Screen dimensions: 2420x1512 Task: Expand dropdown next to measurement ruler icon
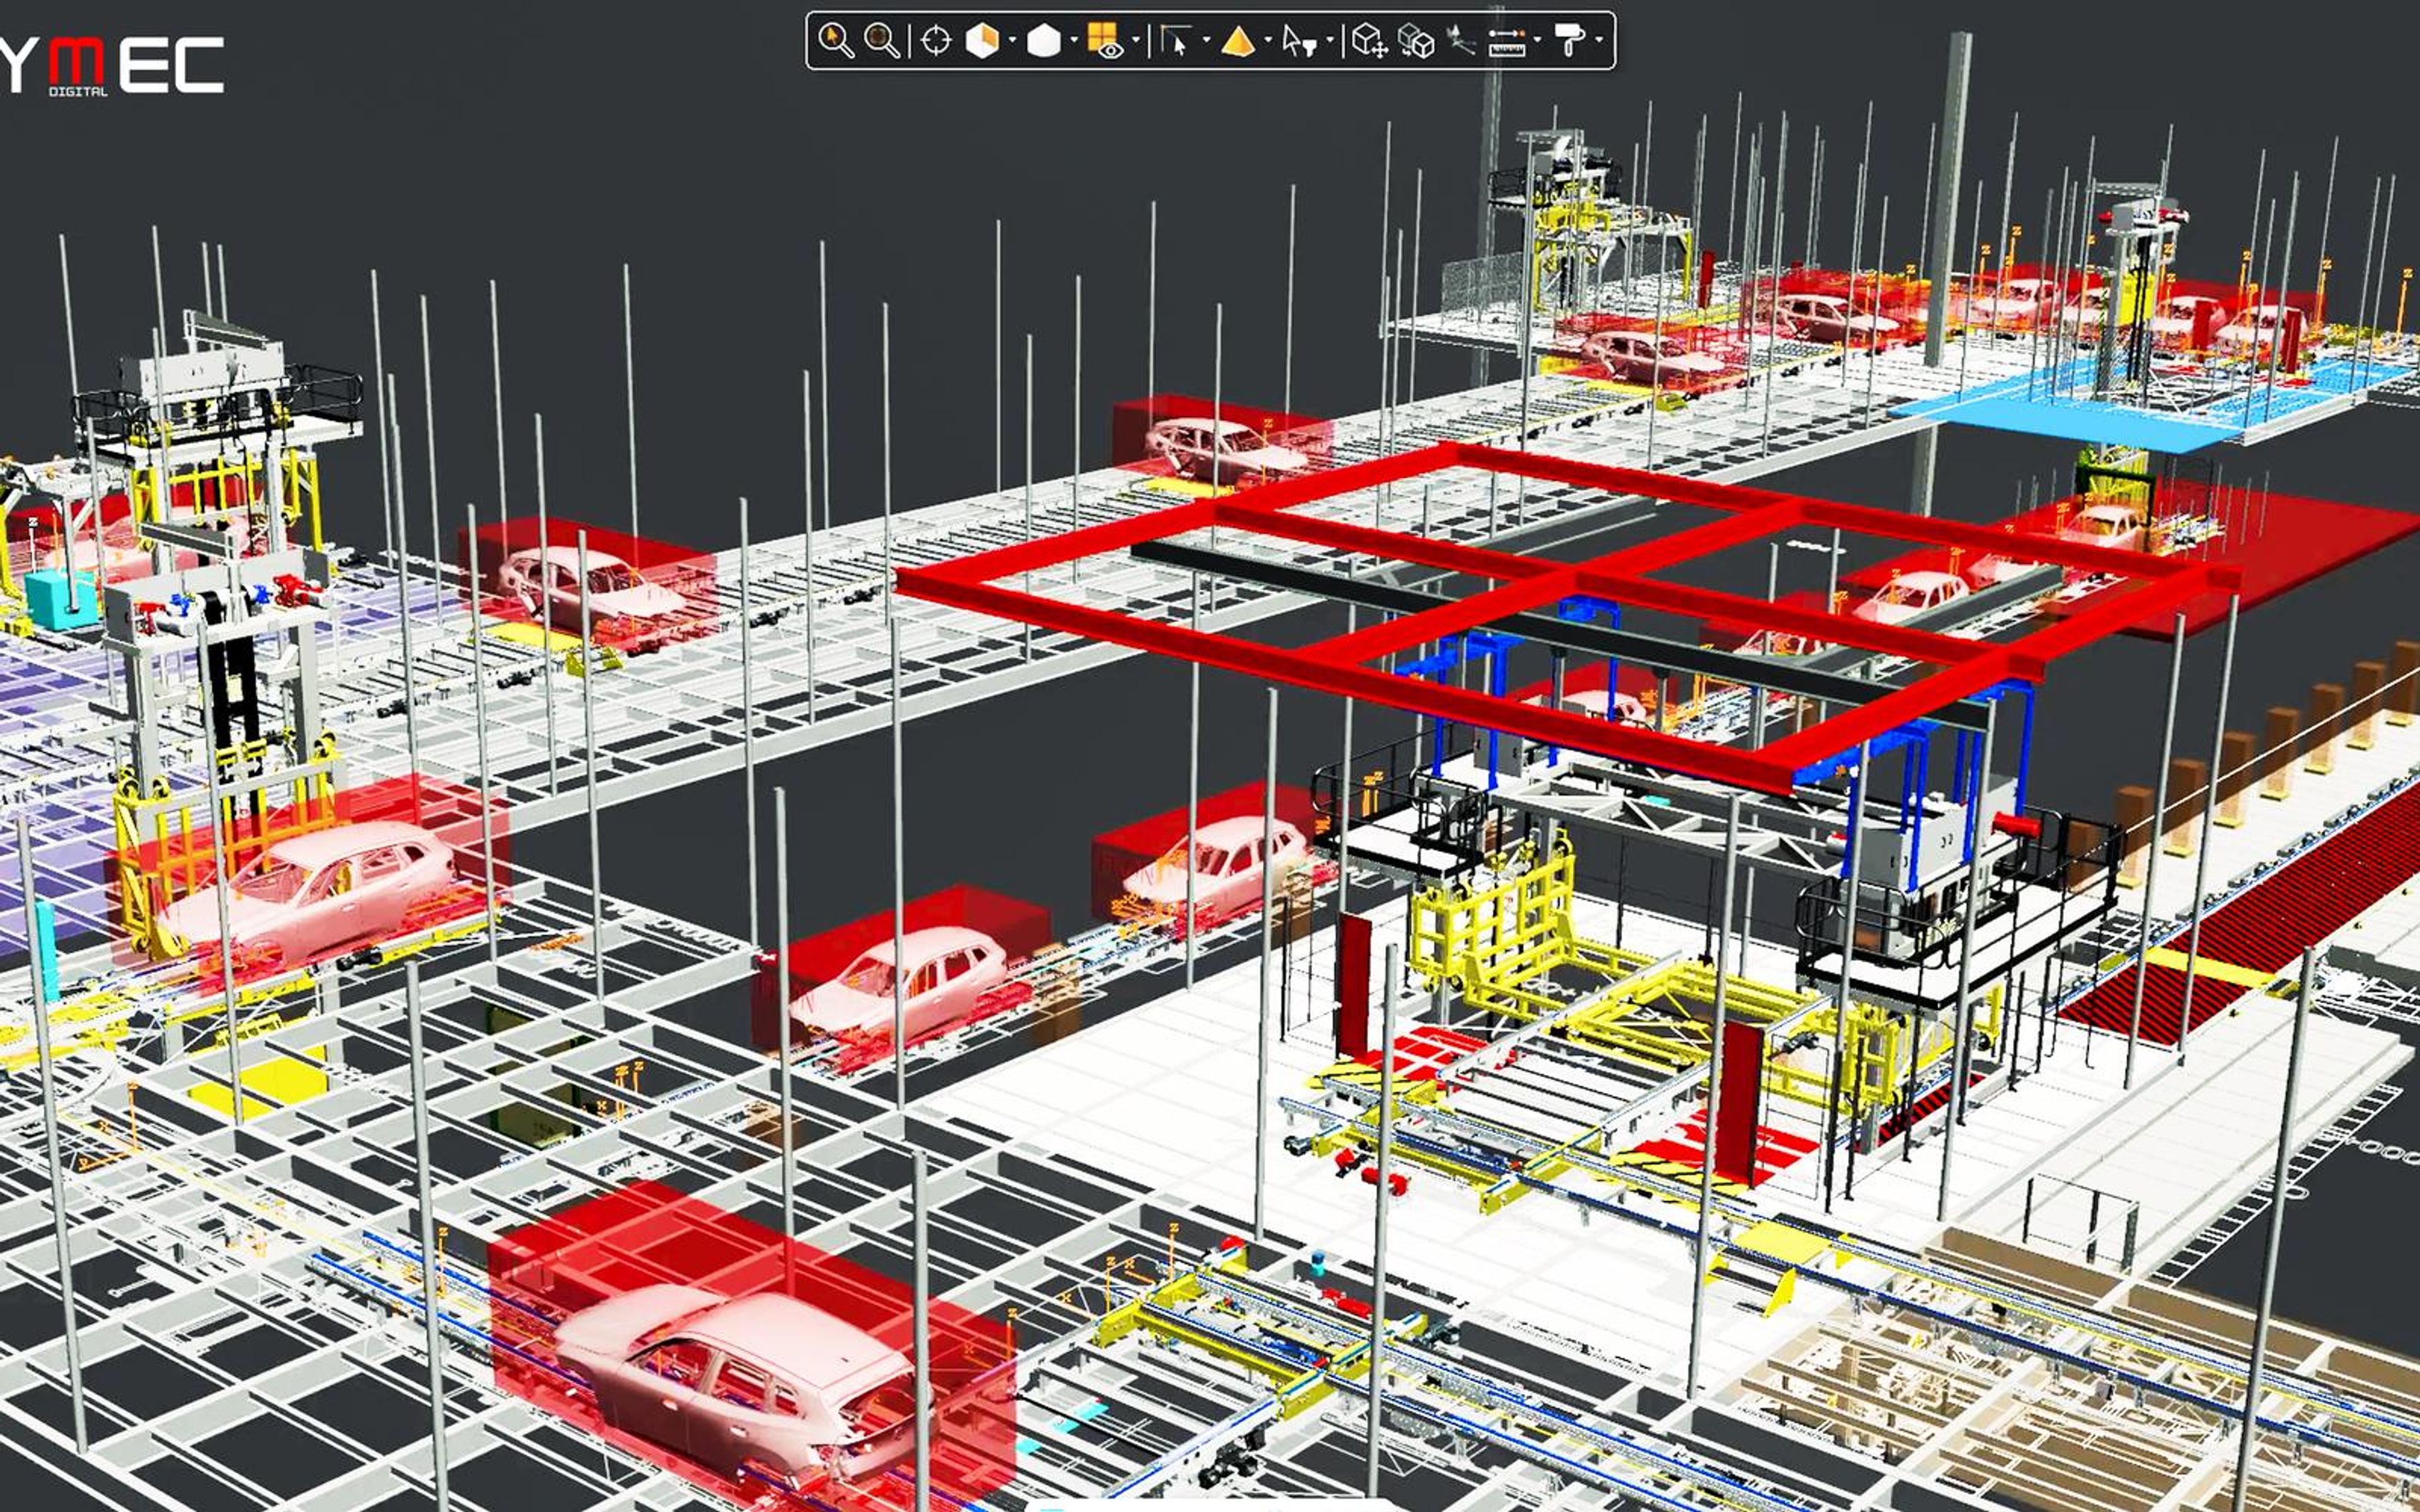[x=1537, y=40]
